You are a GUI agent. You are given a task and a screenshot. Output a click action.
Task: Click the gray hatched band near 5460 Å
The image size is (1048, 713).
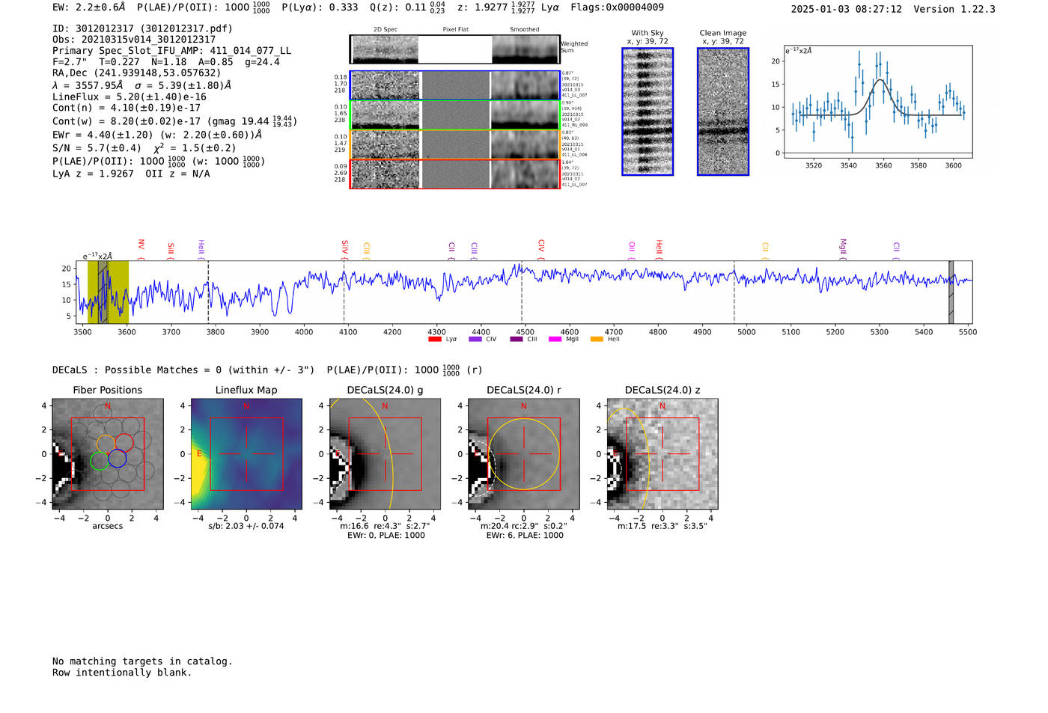[951, 292]
